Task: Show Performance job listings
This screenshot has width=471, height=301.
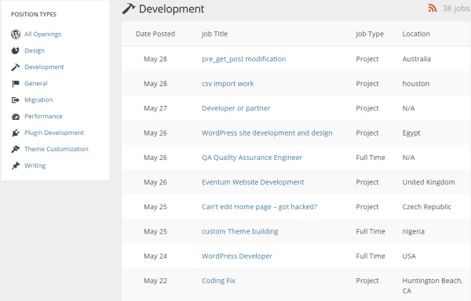Action: tap(43, 116)
